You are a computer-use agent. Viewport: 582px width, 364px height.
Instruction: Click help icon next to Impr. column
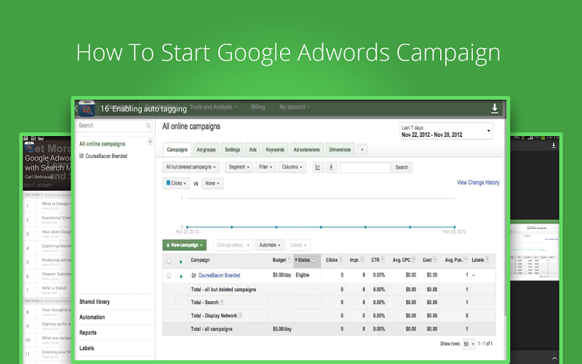362,260
